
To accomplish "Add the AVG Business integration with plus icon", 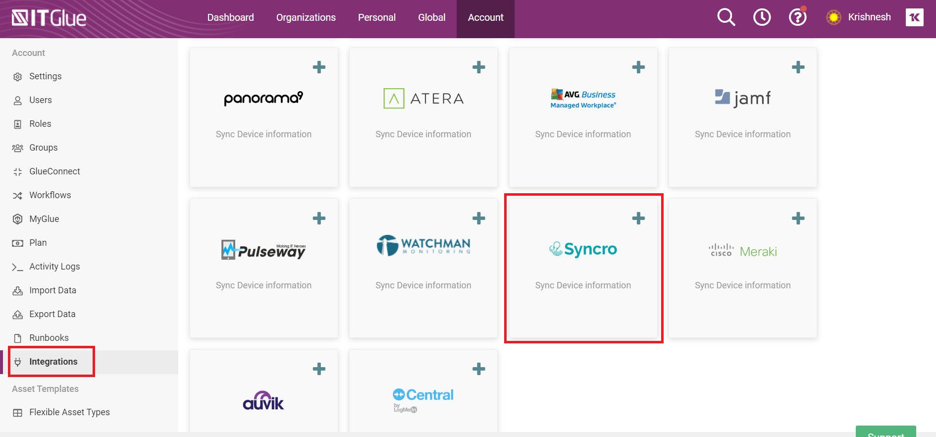I will [x=638, y=67].
